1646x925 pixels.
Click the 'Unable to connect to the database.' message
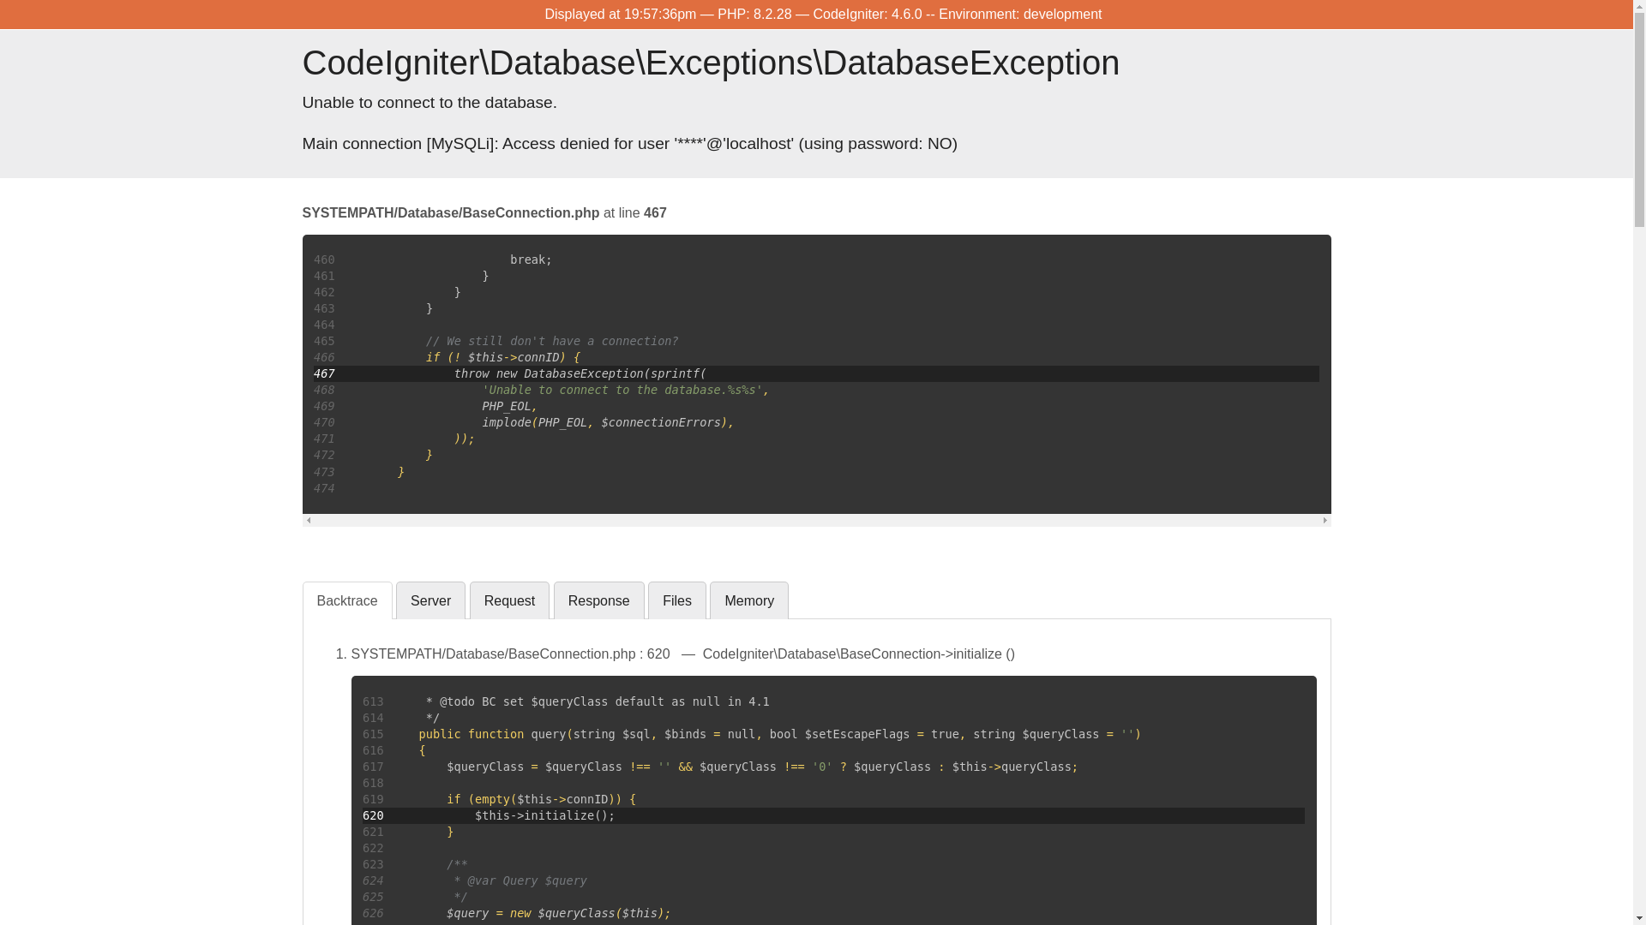click(x=429, y=102)
